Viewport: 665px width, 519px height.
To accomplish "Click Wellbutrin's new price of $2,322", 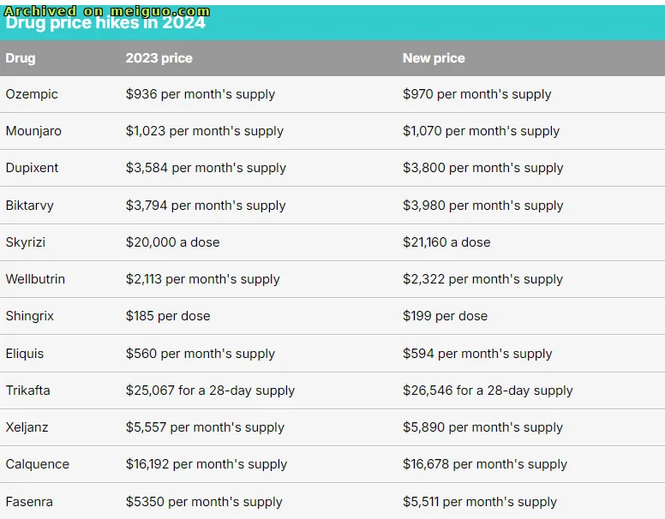I will click(x=482, y=279).
